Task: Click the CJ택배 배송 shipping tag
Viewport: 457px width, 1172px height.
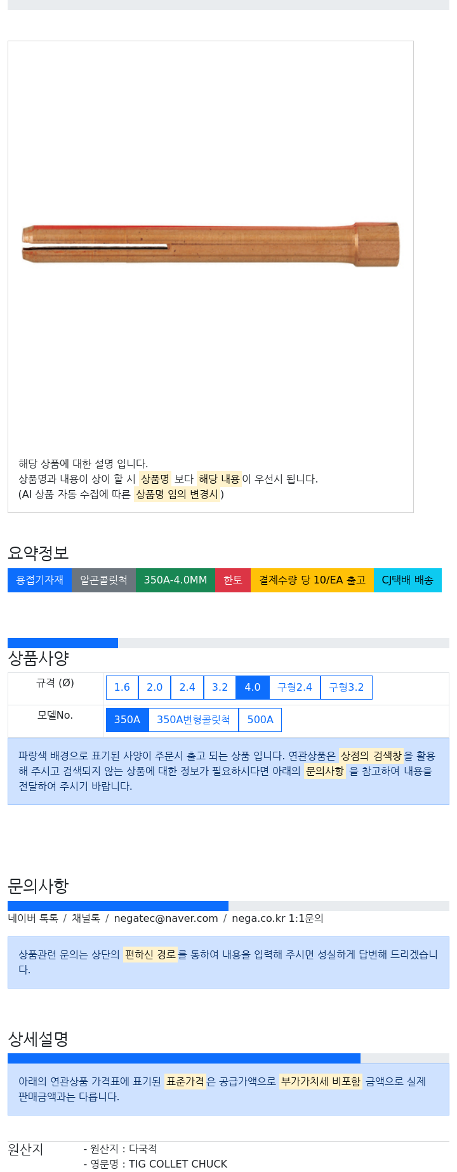Action: tap(407, 580)
